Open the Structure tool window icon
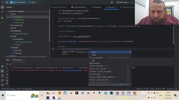This screenshot has width=179, height=100. tap(2, 18)
